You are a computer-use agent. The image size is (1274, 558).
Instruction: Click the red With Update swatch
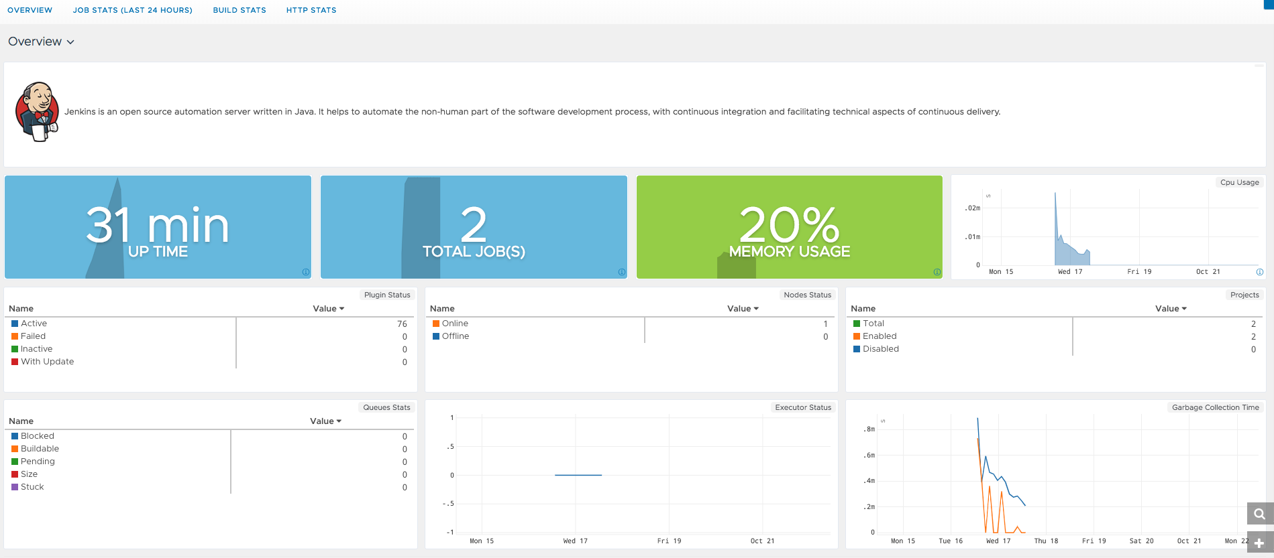pos(15,362)
